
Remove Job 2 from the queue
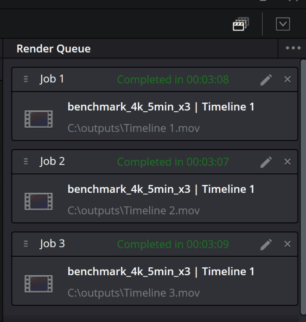tap(287, 162)
